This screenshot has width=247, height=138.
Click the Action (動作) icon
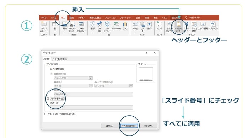point(149,24)
